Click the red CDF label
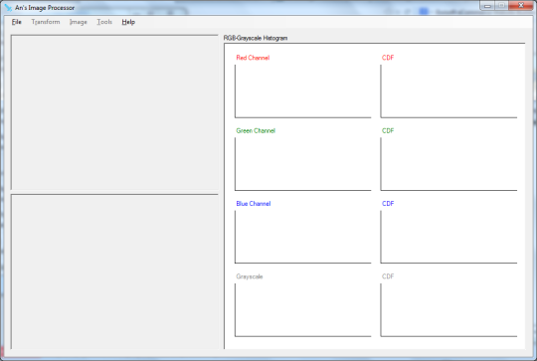Viewport: 537px width, 361px height. click(x=388, y=58)
